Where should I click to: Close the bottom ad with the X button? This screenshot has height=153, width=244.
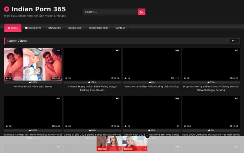coord(147,136)
